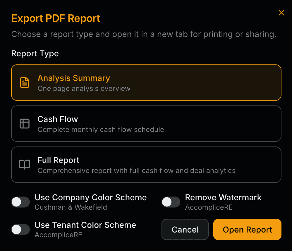Click the Report Type section label
292x251 pixels.
(x=35, y=54)
